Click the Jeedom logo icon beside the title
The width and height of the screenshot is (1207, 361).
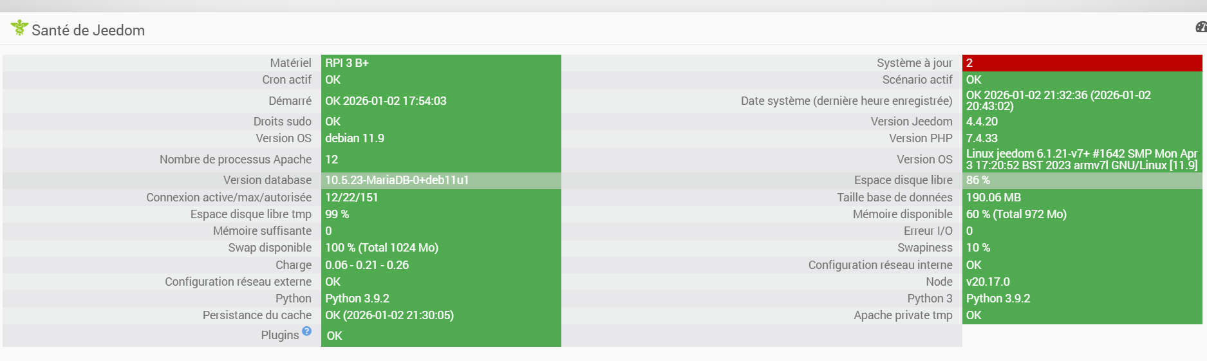[x=19, y=28]
